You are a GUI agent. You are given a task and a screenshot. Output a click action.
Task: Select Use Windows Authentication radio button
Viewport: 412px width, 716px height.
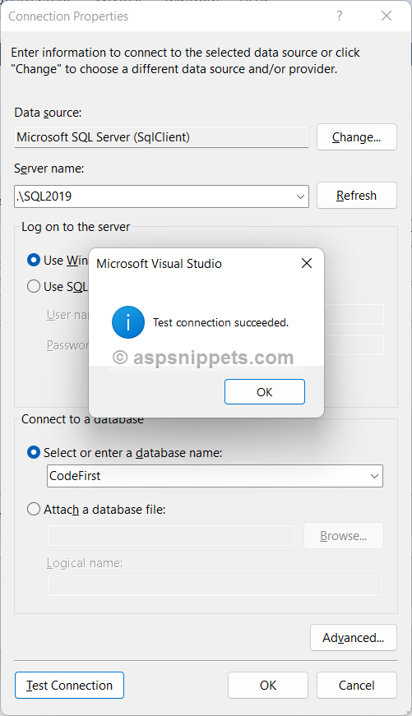tap(34, 261)
